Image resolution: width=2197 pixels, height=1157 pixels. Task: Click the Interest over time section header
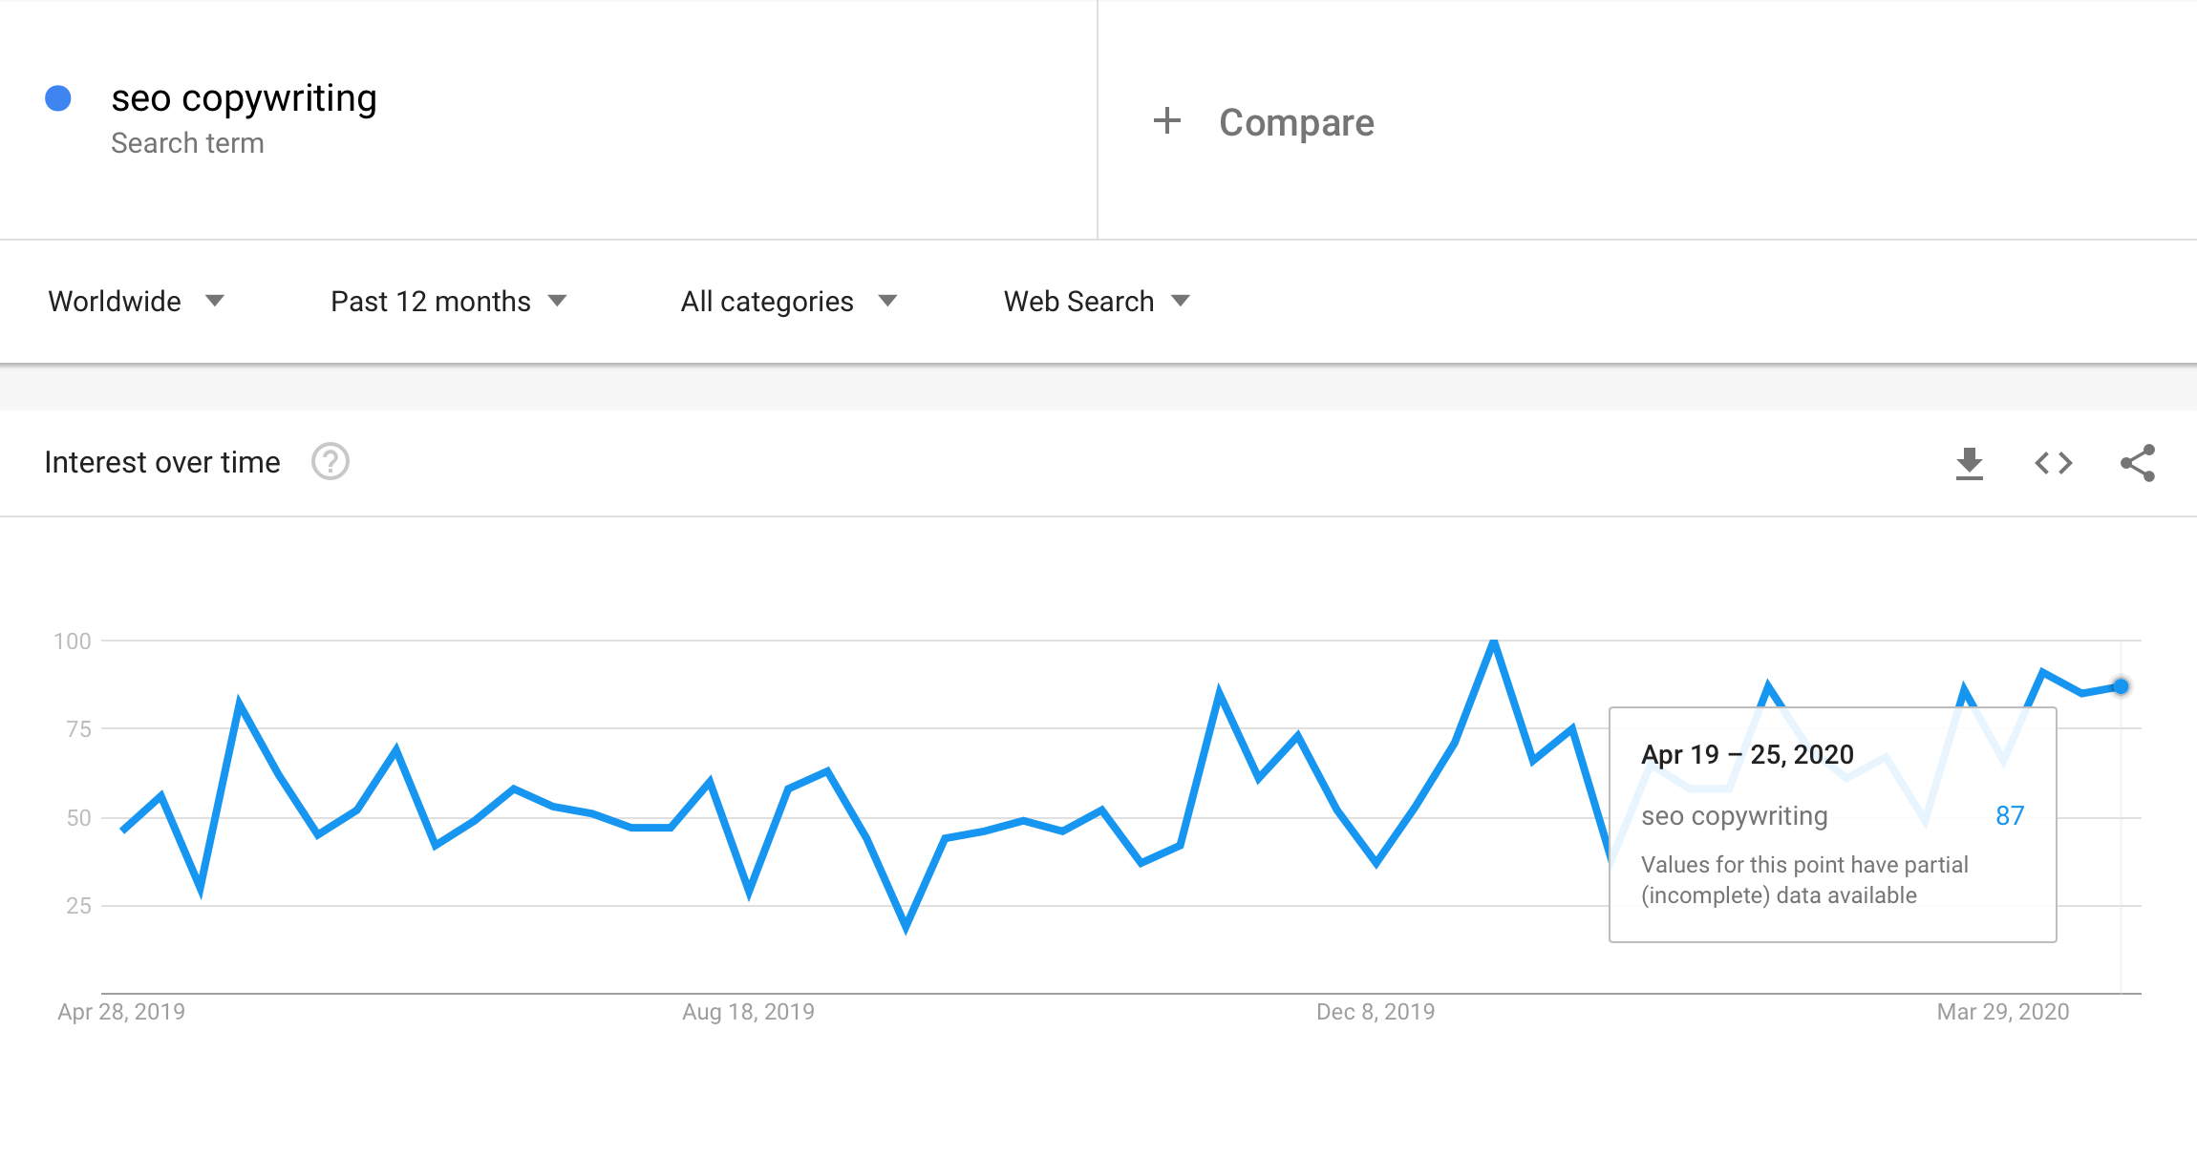tap(161, 462)
